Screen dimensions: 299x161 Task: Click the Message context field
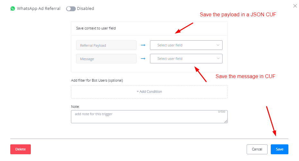[x=106, y=59]
